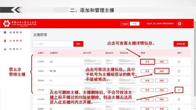Focus the 主播ID search input field
Viewport: 196px width, 110px height.
click(53, 44)
